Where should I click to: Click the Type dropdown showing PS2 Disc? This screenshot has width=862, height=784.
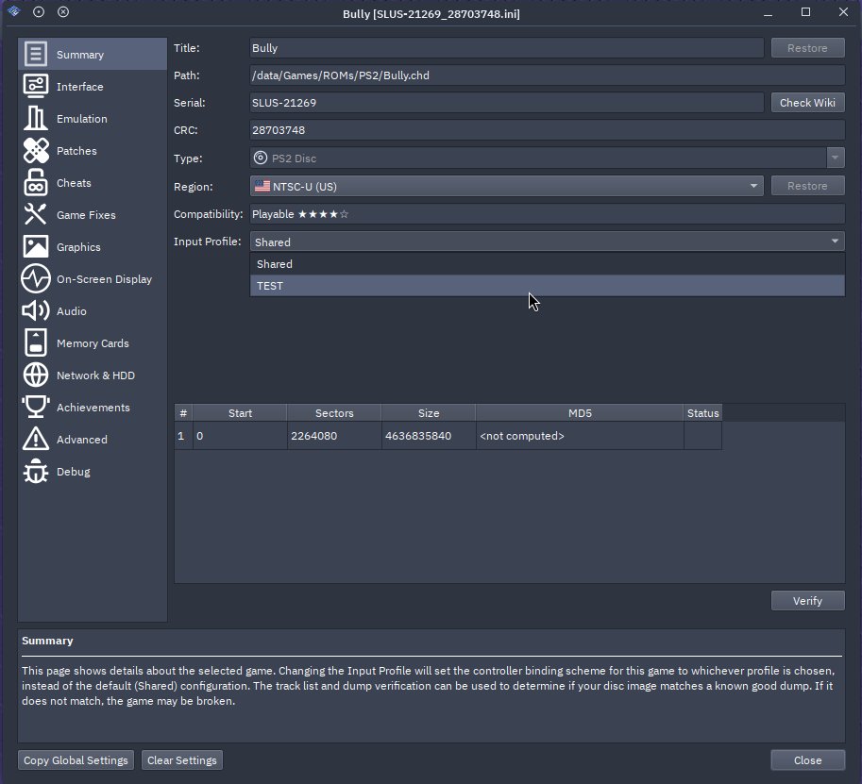point(547,158)
